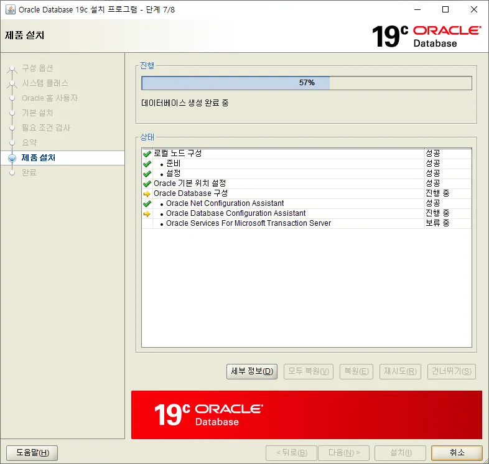
Task: Click 진행 중 status of Oracle Database 구성
Action: click(437, 193)
